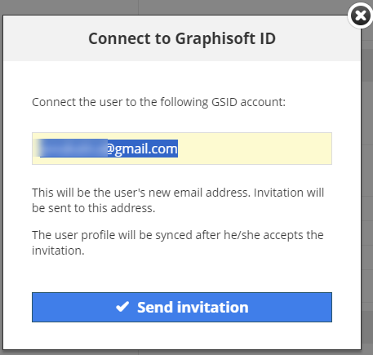Close the Connect to Graphisoft ID dialog

360,16
